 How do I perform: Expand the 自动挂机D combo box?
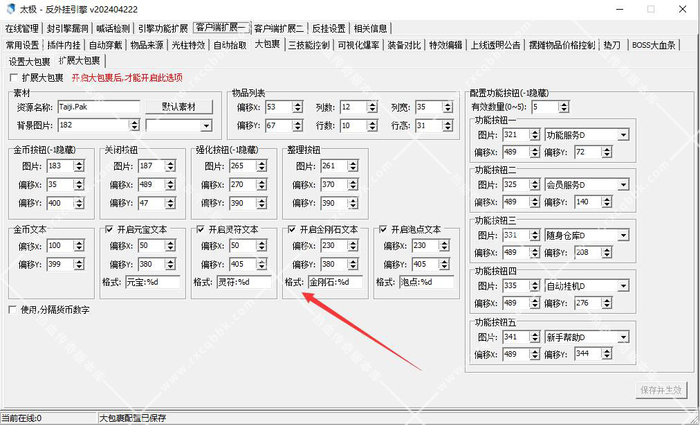(x=623, y=285)
